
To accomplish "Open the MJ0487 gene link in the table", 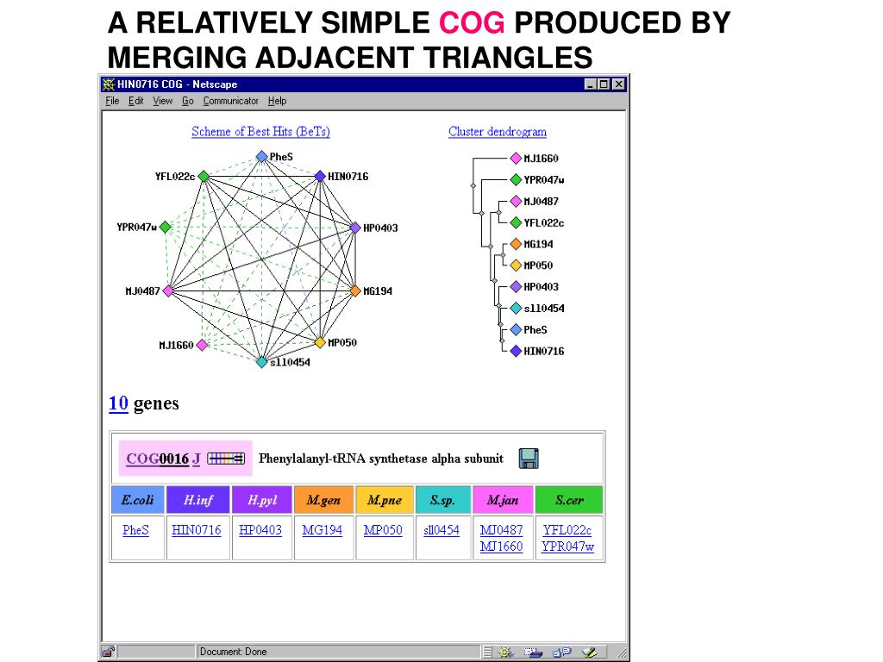I will (501, 530).
